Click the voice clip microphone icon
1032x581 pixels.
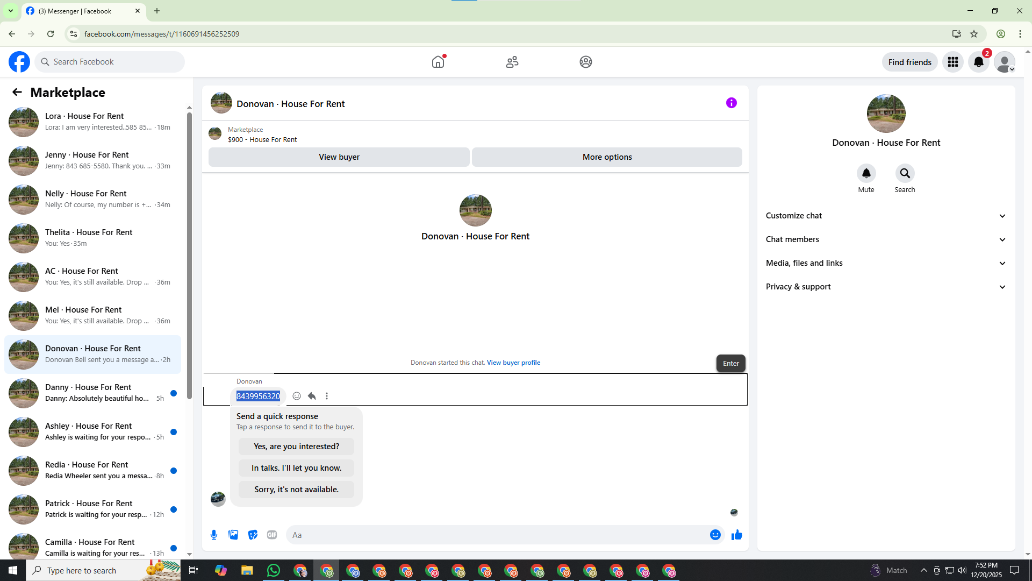click(214, 535)
